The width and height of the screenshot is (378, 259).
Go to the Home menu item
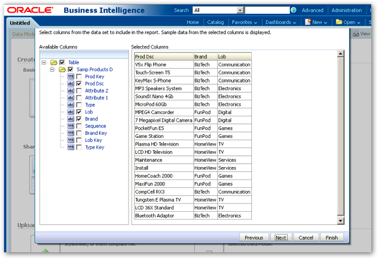[193, 22]
